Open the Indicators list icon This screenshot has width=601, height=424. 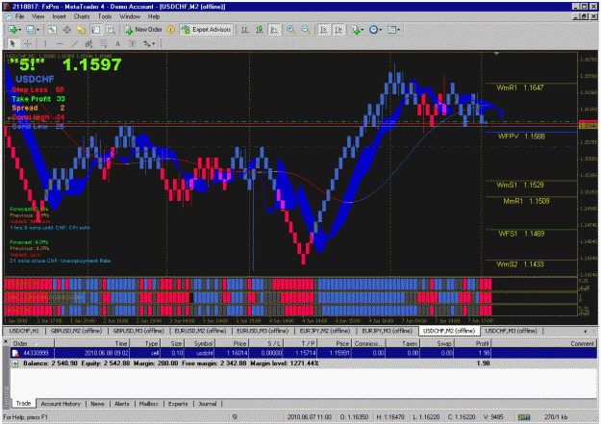(x=356, y=30)
